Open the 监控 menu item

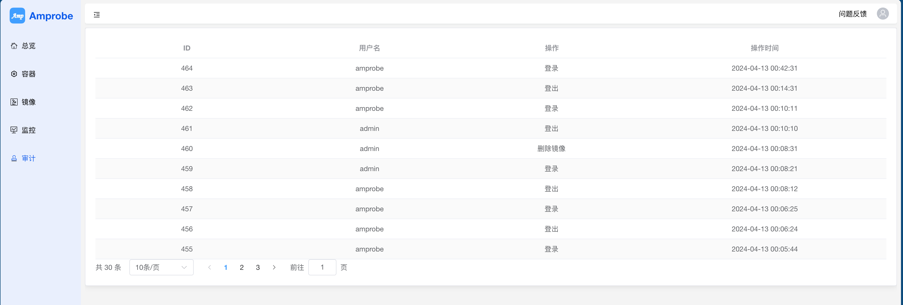[x=29, y=130]
